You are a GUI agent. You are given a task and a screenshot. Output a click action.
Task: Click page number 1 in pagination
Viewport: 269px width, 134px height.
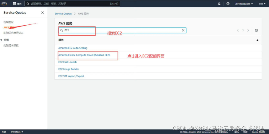tap(243, 30)
